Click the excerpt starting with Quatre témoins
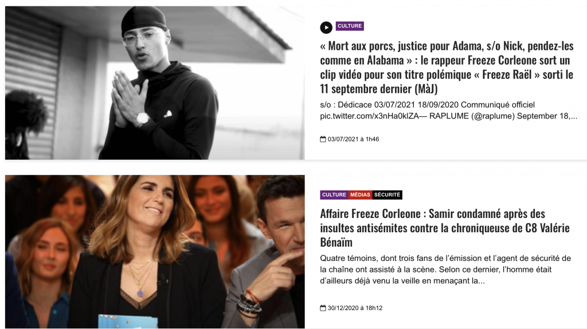This screenshot has width=587, height=329. pos(445,269)
